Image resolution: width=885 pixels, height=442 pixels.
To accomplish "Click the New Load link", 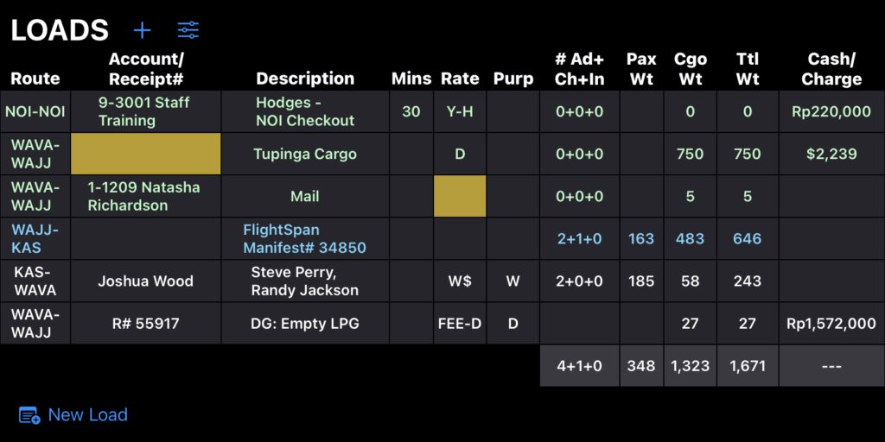I will pyautogui.click(x=87, y=415).
